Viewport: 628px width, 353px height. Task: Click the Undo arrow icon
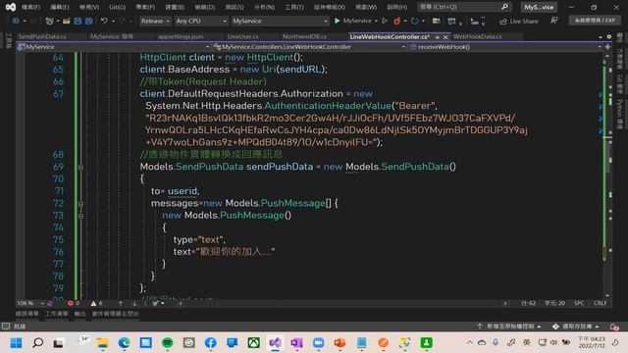[104, 21]
